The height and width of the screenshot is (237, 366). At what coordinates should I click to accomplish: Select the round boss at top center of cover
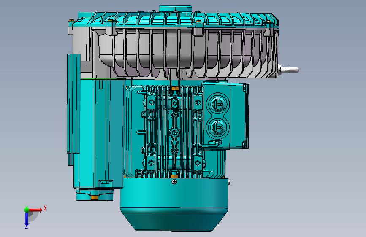click(x=176, y=9)
